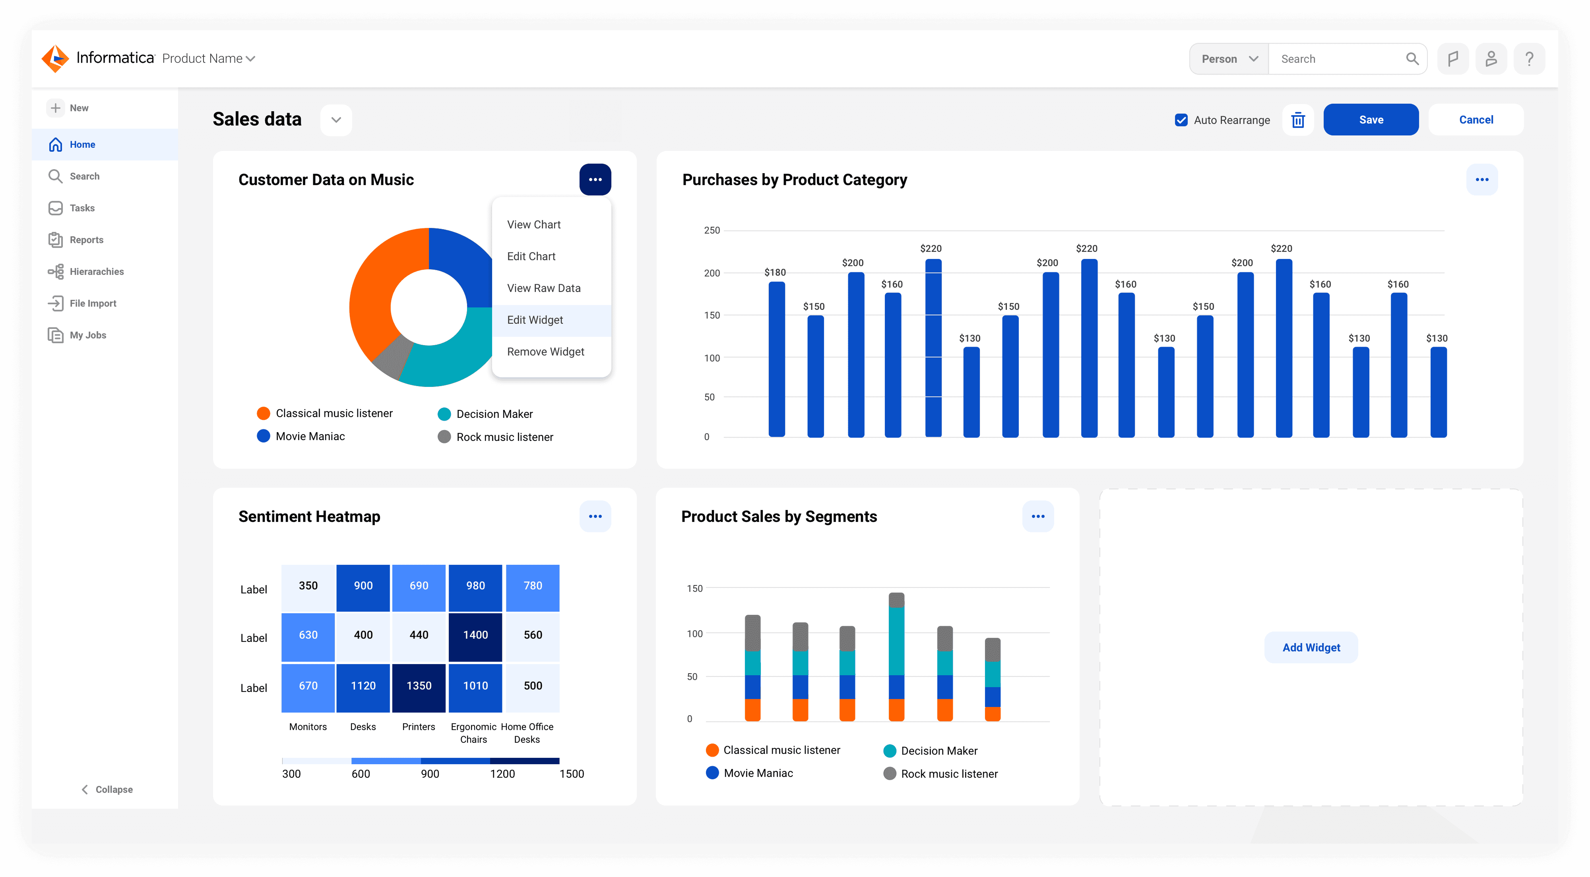Screen dimensions: 1590x877
Task: Open Sentiment Heatmap options menu
Action: point(595,516)
